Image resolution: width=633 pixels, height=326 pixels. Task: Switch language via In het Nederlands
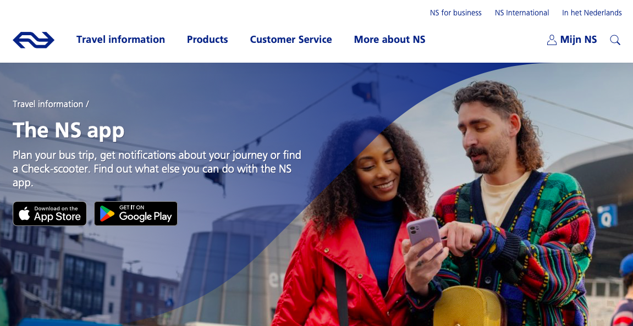[592, 13]
